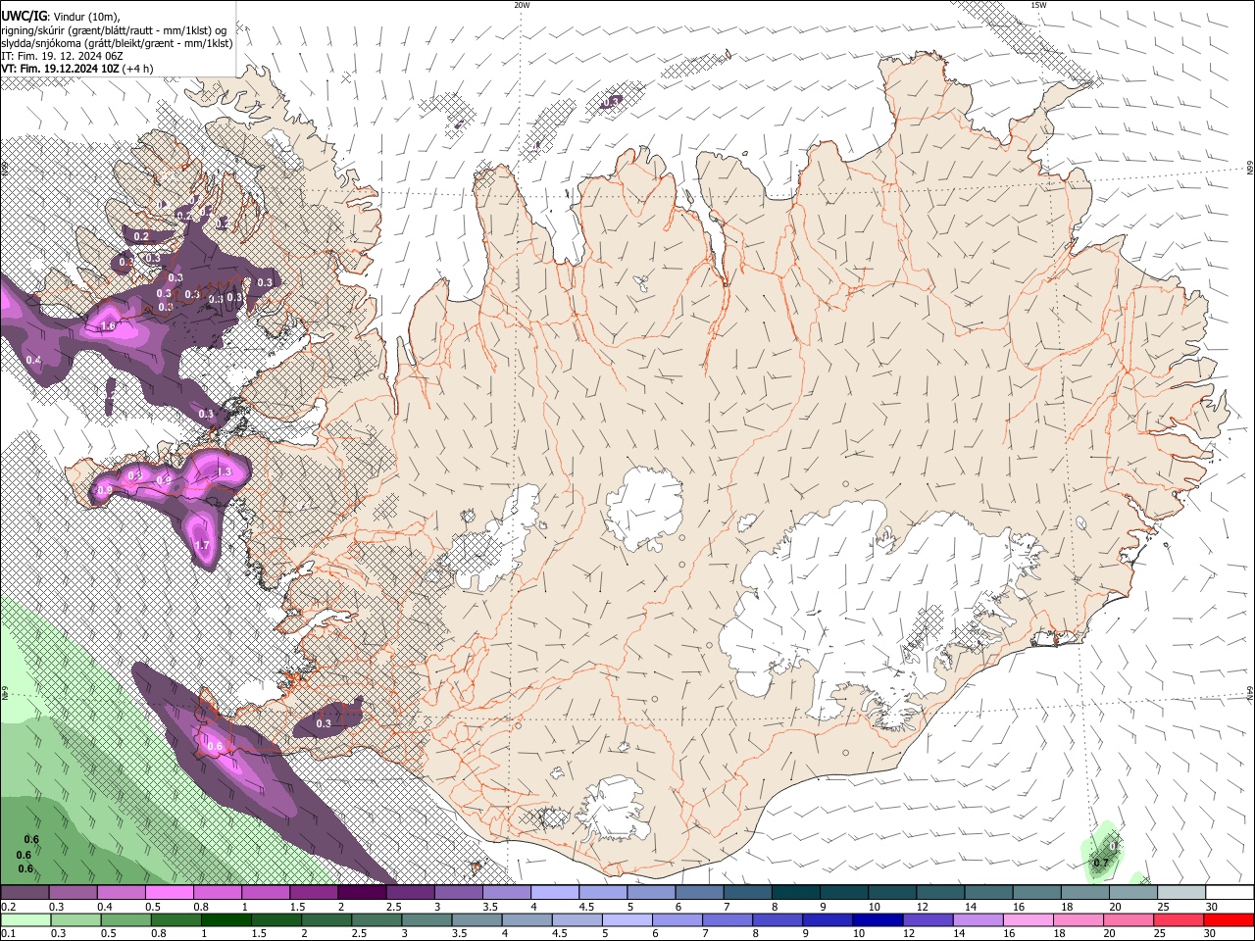Click the '30' label in the bottom legend row

1210,934
